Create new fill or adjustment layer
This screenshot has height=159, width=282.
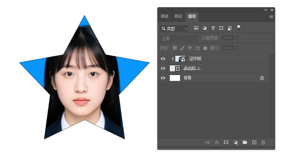pos(236,142)
